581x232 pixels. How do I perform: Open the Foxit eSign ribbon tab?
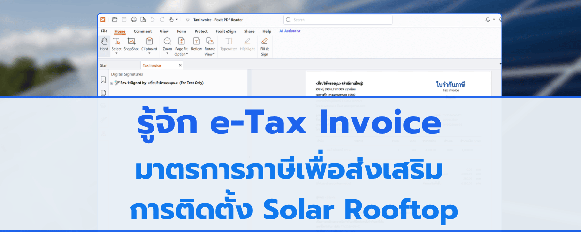[x=226, y=31]
